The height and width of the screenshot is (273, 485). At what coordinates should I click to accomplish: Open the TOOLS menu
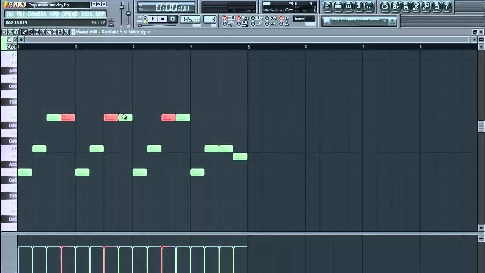[87, 14]
